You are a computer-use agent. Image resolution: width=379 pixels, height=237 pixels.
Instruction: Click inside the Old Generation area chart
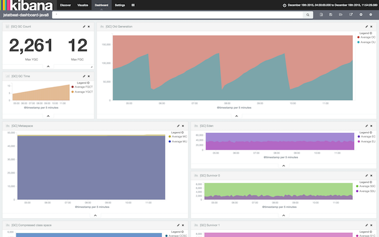coord(233,68)
